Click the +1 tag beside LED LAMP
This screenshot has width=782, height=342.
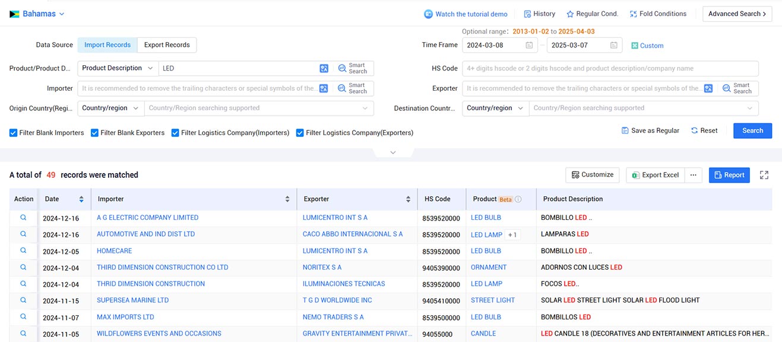coord(512,235)
